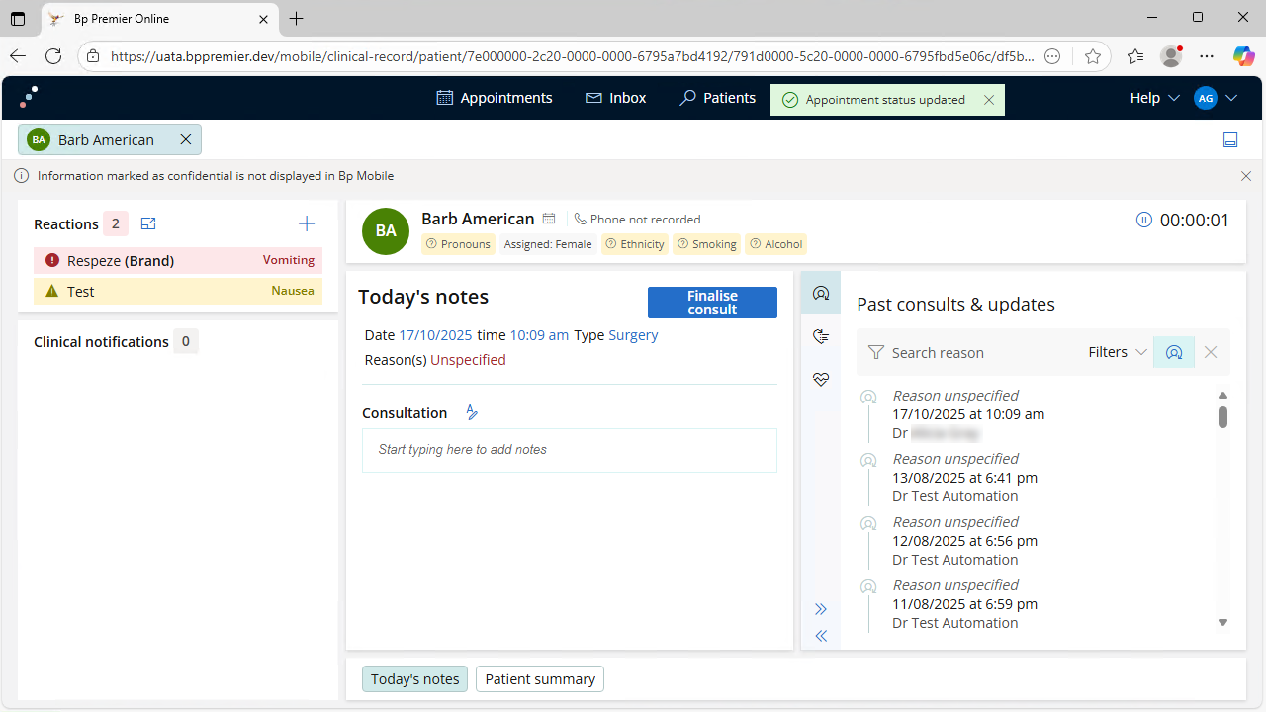The image size is (1266, 712).
Task: Click the calendar icon beside Barb American
Action: coord(549,219)
